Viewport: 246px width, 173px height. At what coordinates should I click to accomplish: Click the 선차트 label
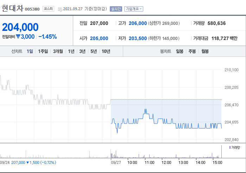coord(17,51)
